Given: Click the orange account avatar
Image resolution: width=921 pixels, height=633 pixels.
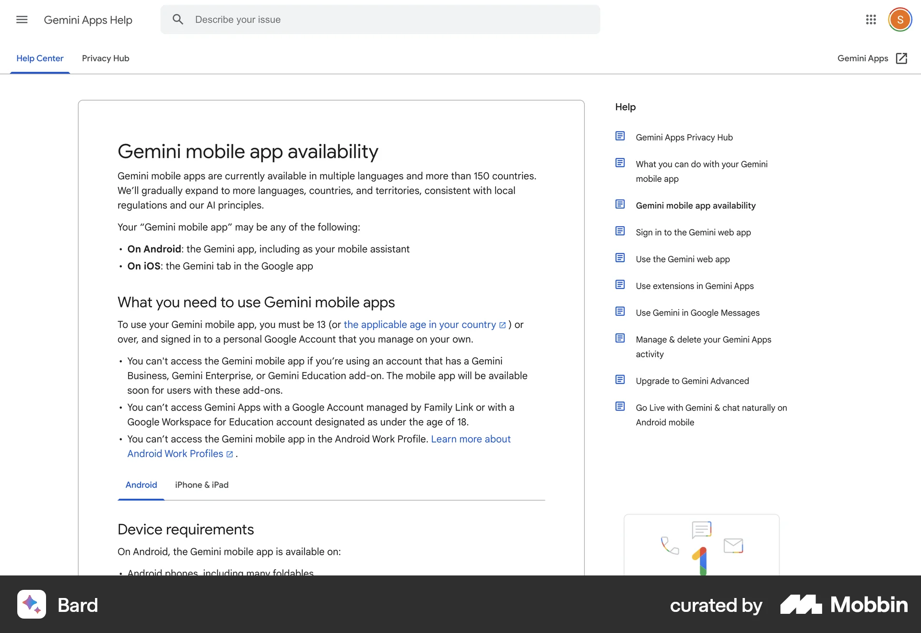Looking at the screenshot, I should (x=900, y=20).
